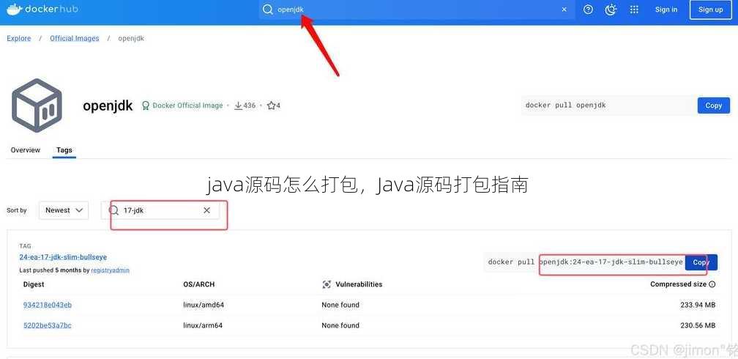Open digest 934218e043eb
This screenshot has height=359, width=738.
[48, 305]
